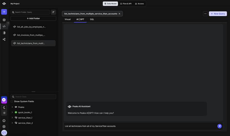The width and height of the screenshot is (230, 136).
Task: Click the Peaka logo in top-left corner
Action: [4, 4]
